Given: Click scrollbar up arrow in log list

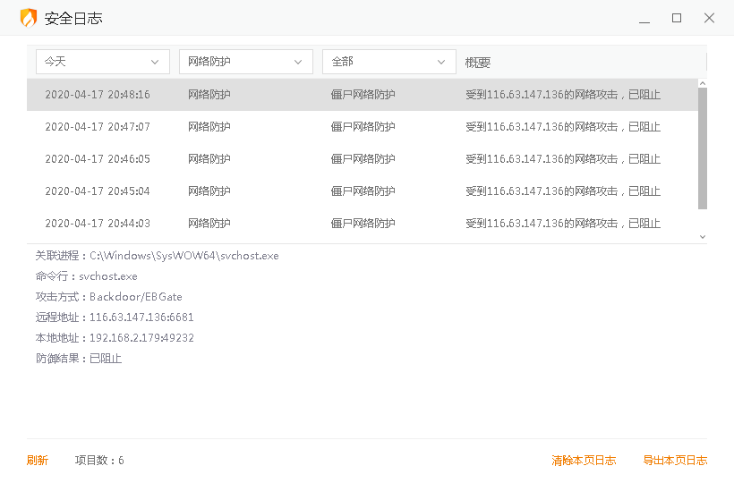Looking at the screenshot, I should click(702, 83).
